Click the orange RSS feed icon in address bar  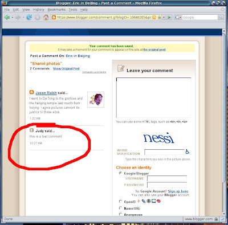(x=154, y=18)
